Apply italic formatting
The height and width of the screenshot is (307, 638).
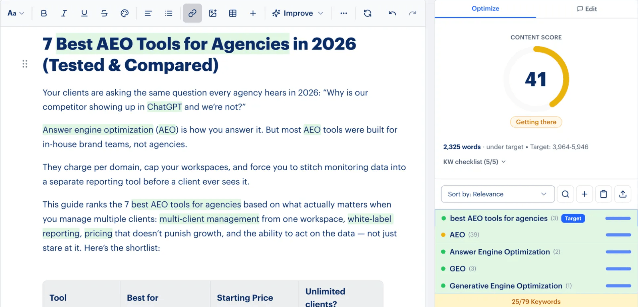(x=64, y=13)
